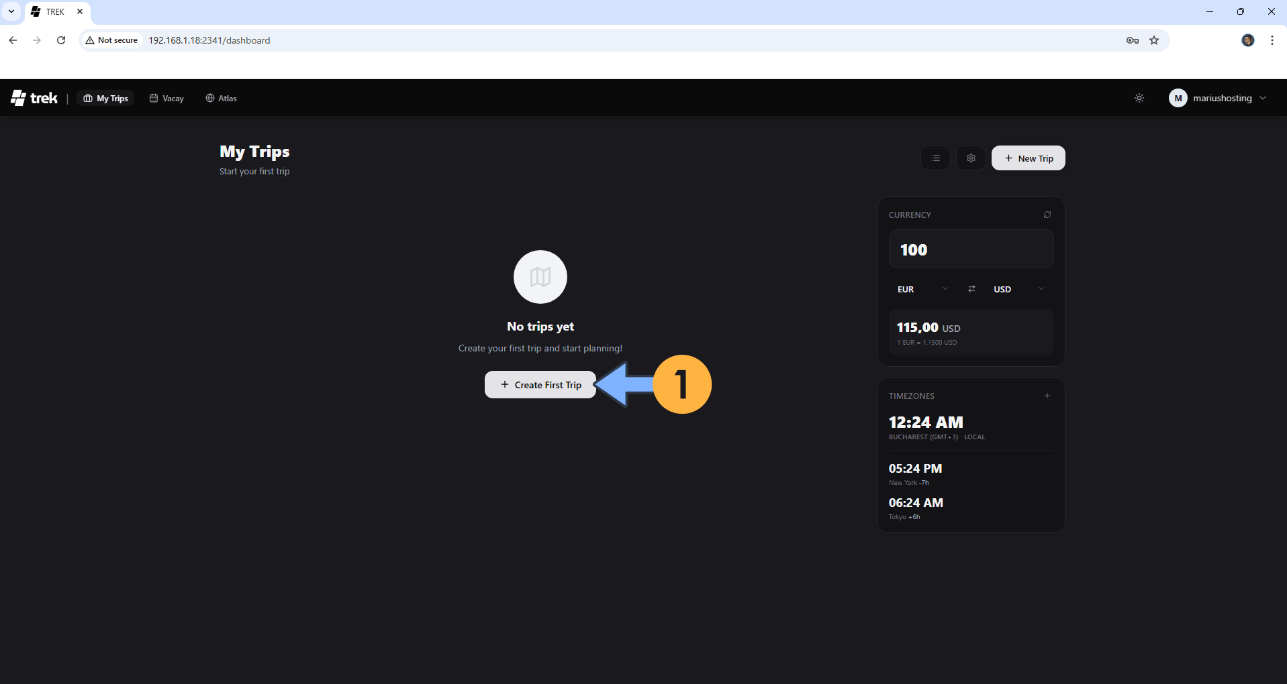Add a new timezone with plus icon
1287x684 pixels.
1047,396
